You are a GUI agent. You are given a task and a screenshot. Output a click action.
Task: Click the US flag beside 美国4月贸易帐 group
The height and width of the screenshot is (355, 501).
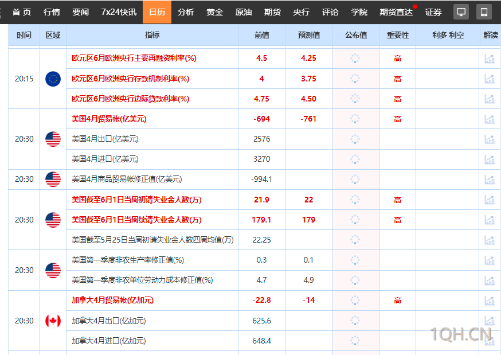53,139
